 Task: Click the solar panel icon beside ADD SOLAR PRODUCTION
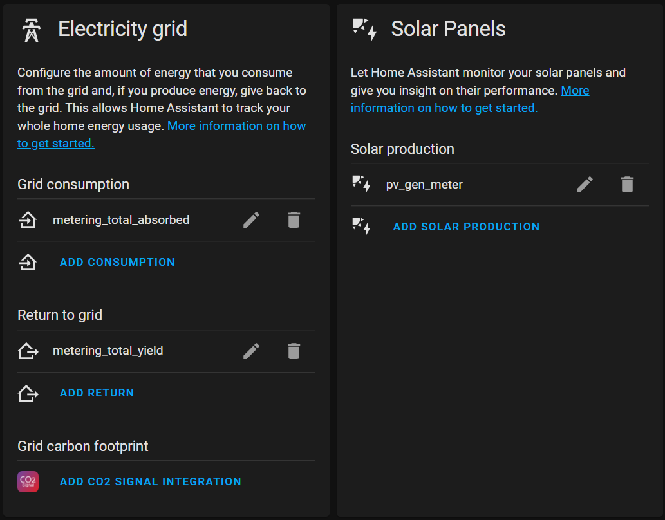pos(361,227)
